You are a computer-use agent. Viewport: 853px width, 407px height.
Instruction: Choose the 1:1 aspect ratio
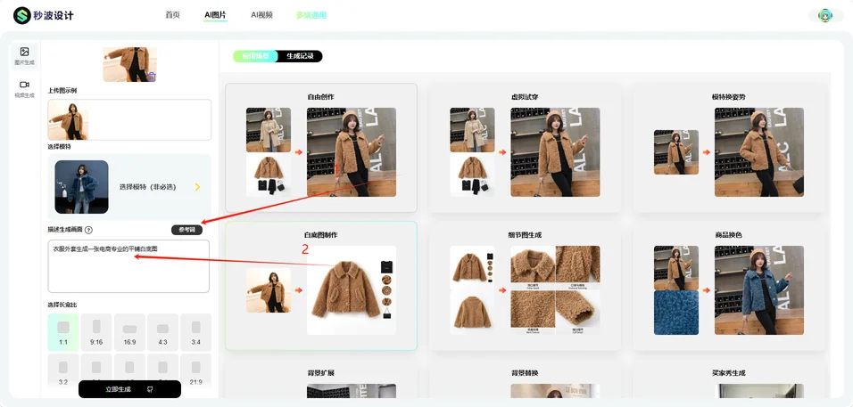63,332
